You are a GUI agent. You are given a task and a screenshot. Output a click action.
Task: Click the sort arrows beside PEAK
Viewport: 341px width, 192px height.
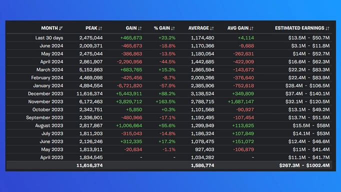pos(100,28)
